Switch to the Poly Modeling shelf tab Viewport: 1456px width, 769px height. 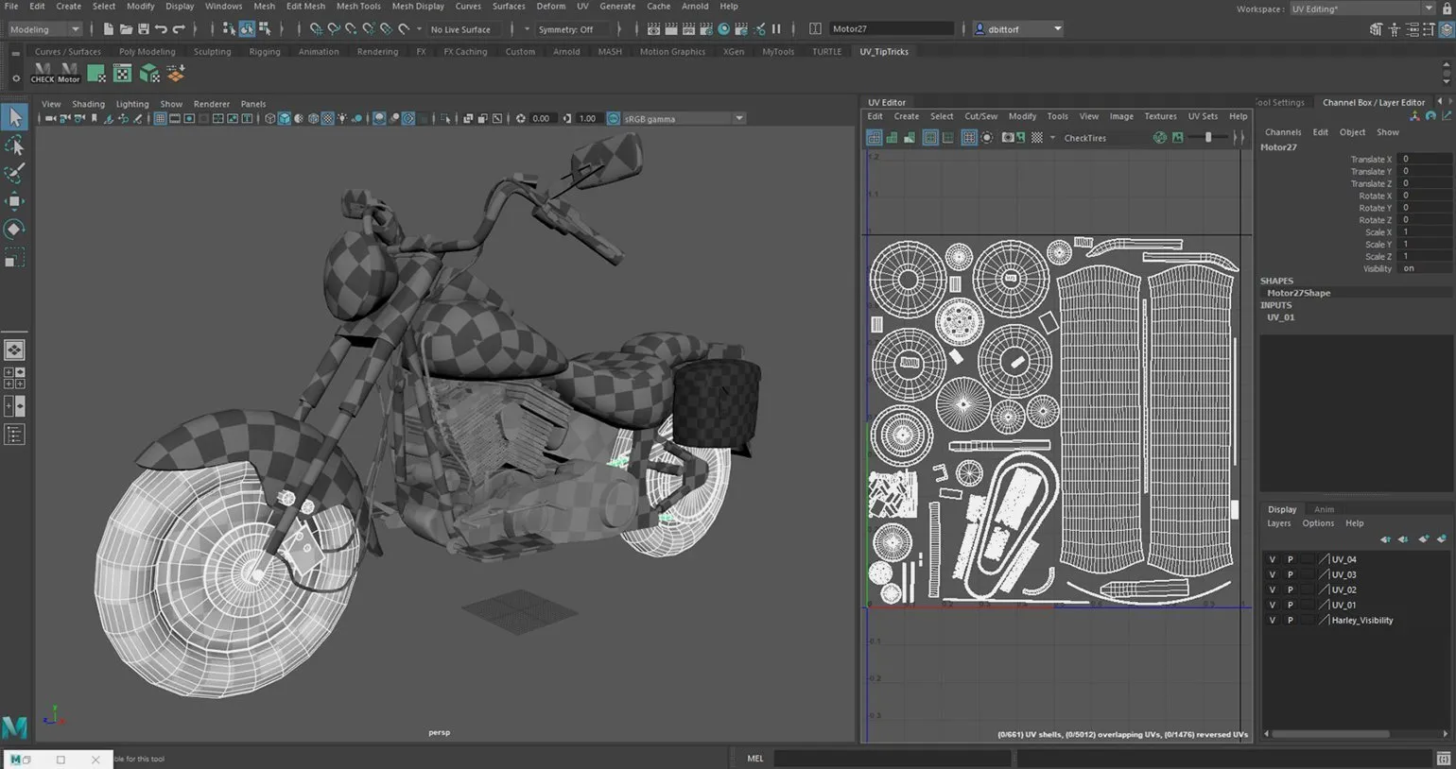pyautogui.click(x=147, y=52)
